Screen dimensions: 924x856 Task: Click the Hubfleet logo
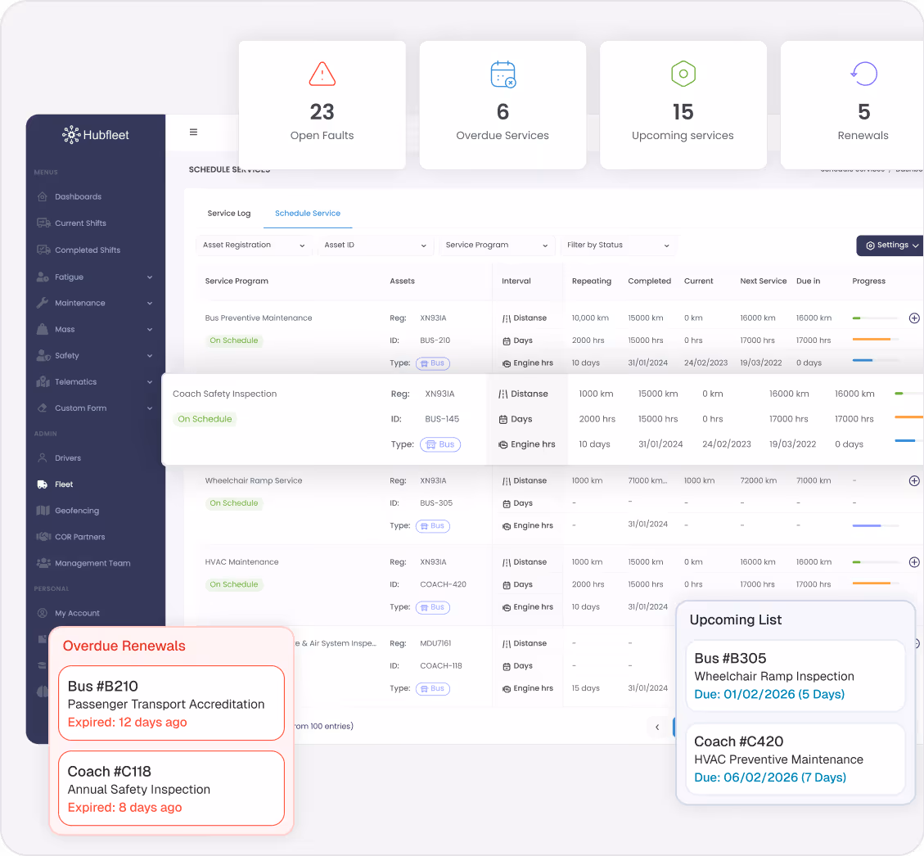96,135
